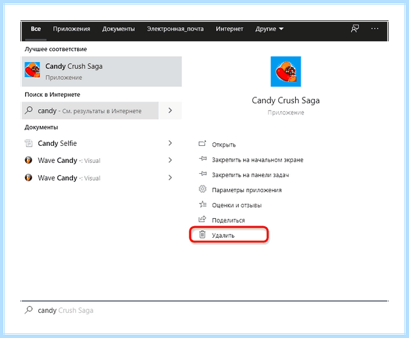Focus the search box with candy text

pos(204,310)
